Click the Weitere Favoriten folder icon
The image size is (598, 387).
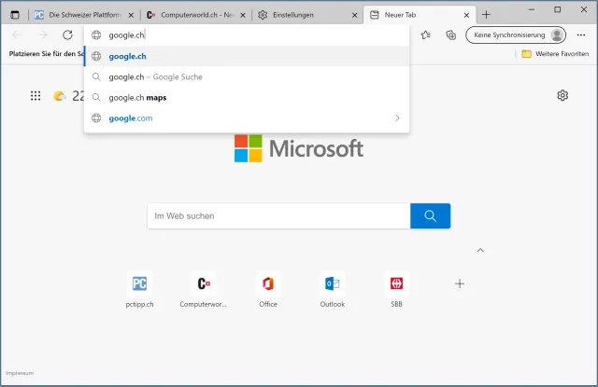(526, 54)
